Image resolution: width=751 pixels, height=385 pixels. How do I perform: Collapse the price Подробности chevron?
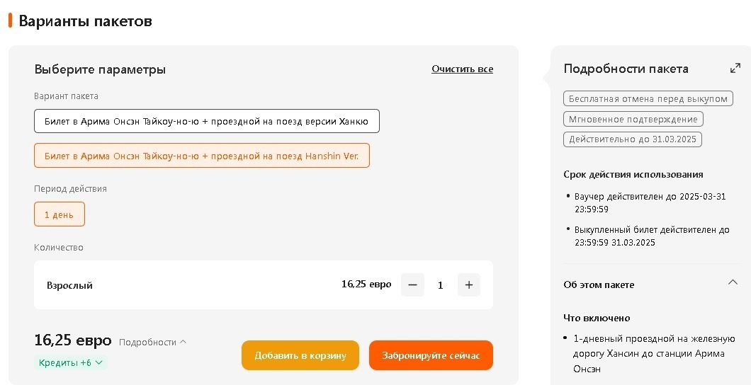183,342
